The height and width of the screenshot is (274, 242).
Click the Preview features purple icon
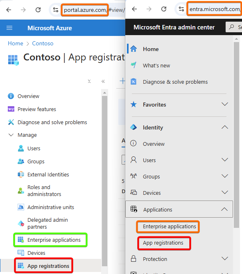tap(11, 109)
